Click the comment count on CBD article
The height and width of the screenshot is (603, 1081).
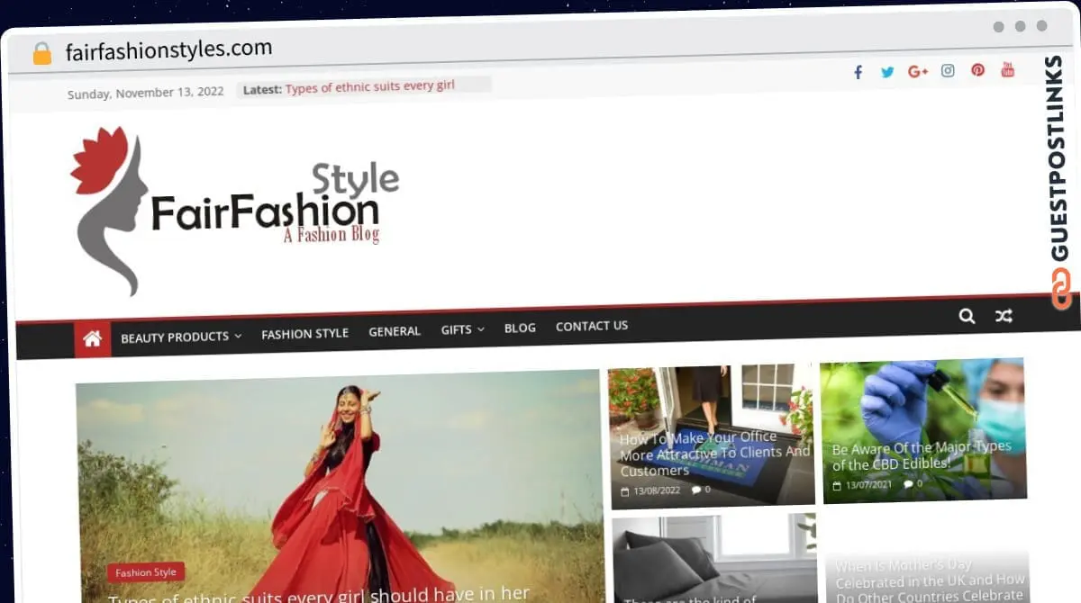(x=913, y=484)
